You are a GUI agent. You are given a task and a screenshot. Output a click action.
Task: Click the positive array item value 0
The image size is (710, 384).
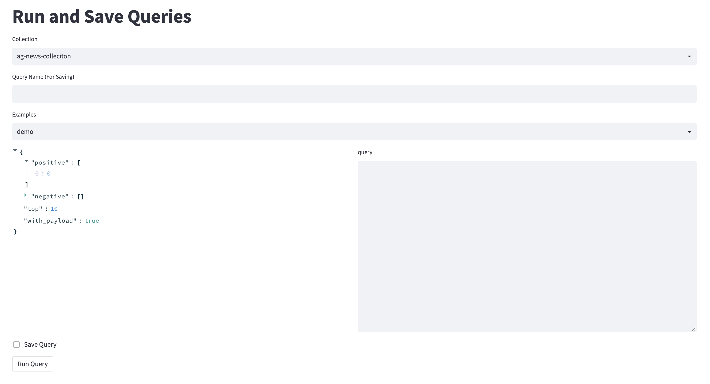pyautogui.click(x=49, y=174)
